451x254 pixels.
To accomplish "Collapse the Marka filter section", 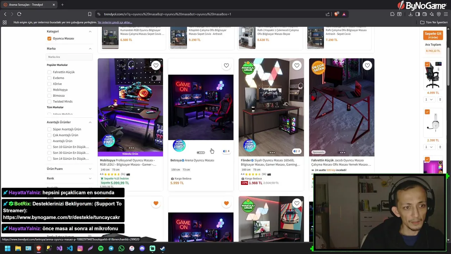I will (x=90, y=49).
